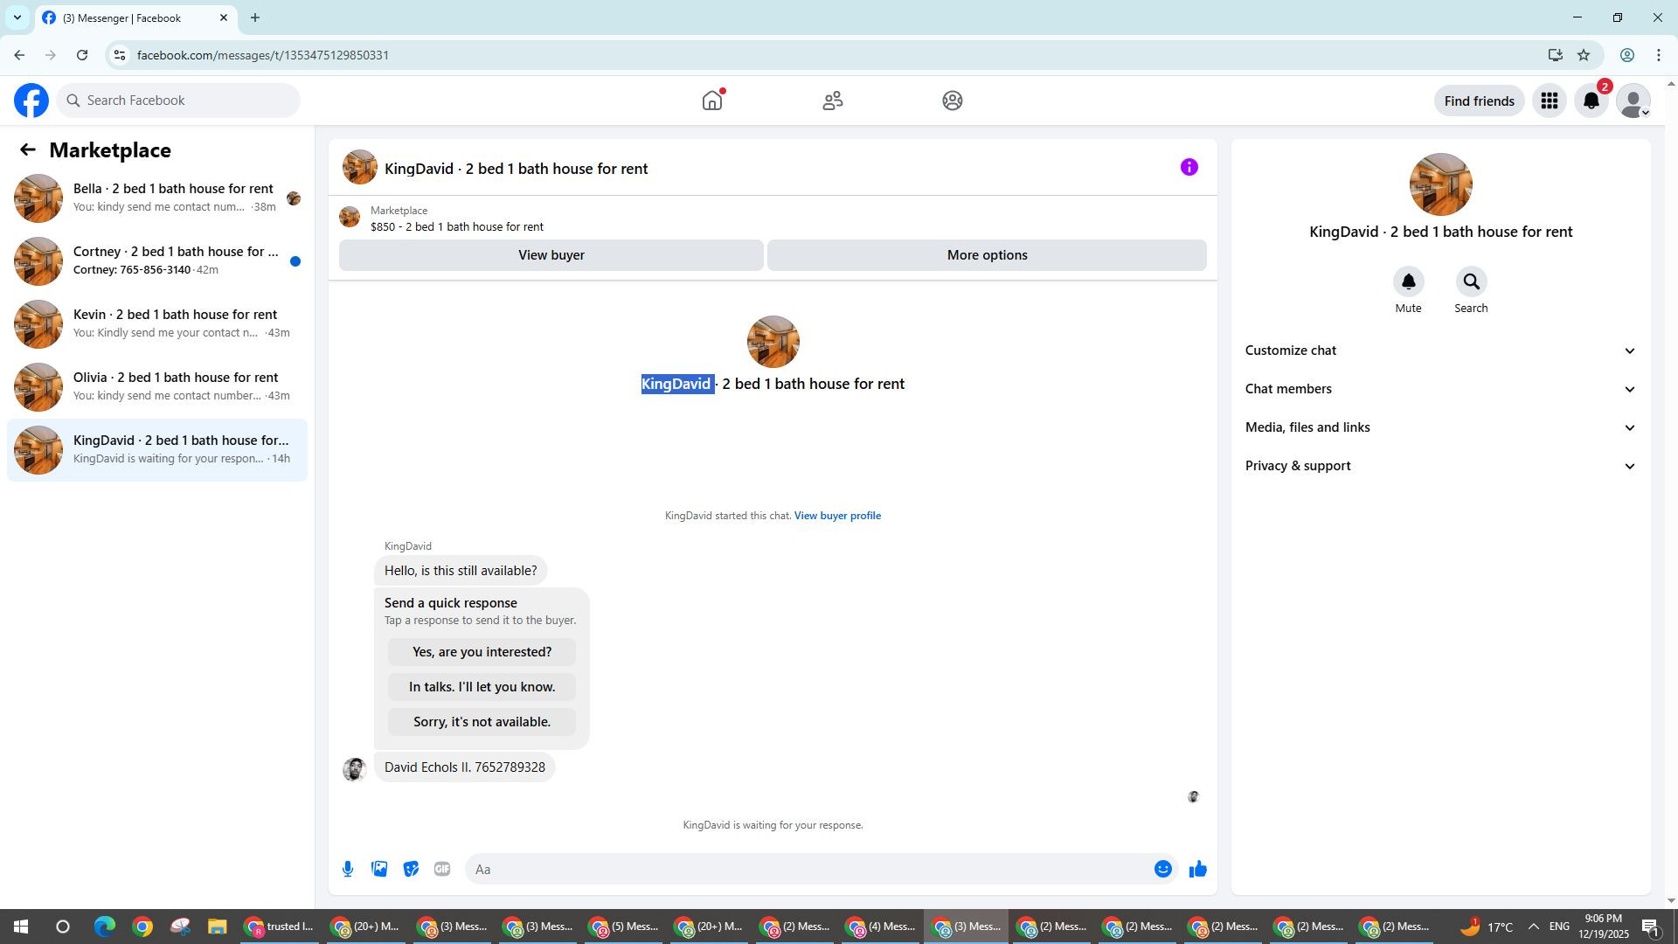Open the Cortney conversation
The image size is (1678, 944).
[157, 260]
